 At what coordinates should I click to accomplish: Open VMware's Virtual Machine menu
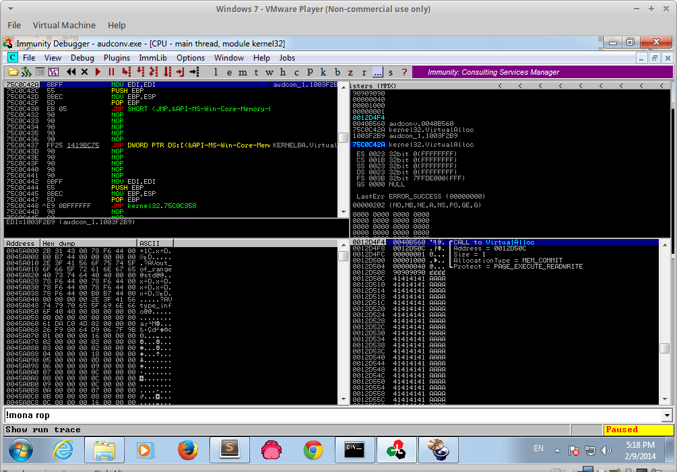65,25
